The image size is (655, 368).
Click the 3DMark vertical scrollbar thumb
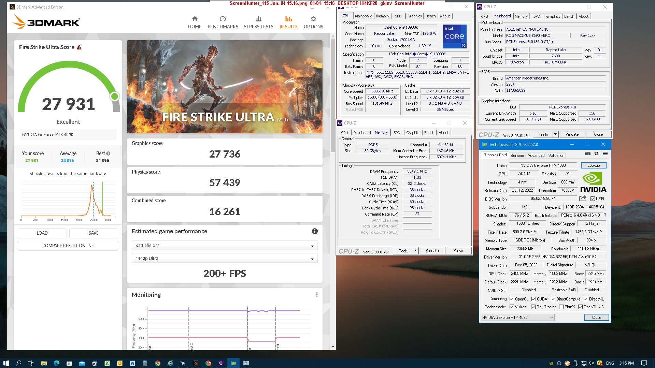(333, 95)
